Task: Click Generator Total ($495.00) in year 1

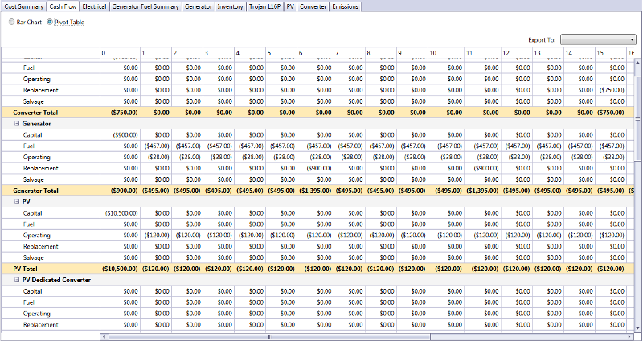Action: pos(156,191)
